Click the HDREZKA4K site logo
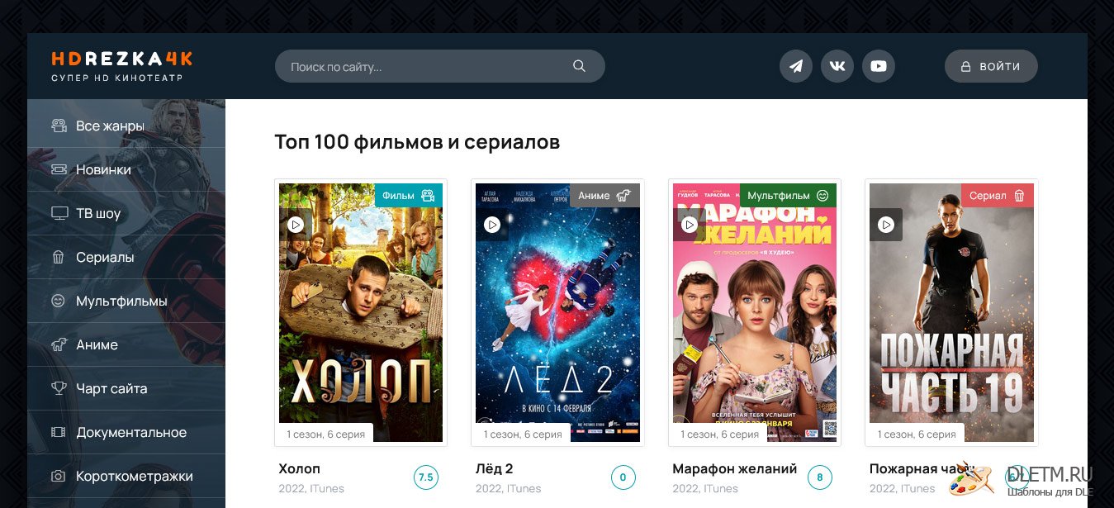This screenshot has height=508, width=1114. click(x=122, y=66)
